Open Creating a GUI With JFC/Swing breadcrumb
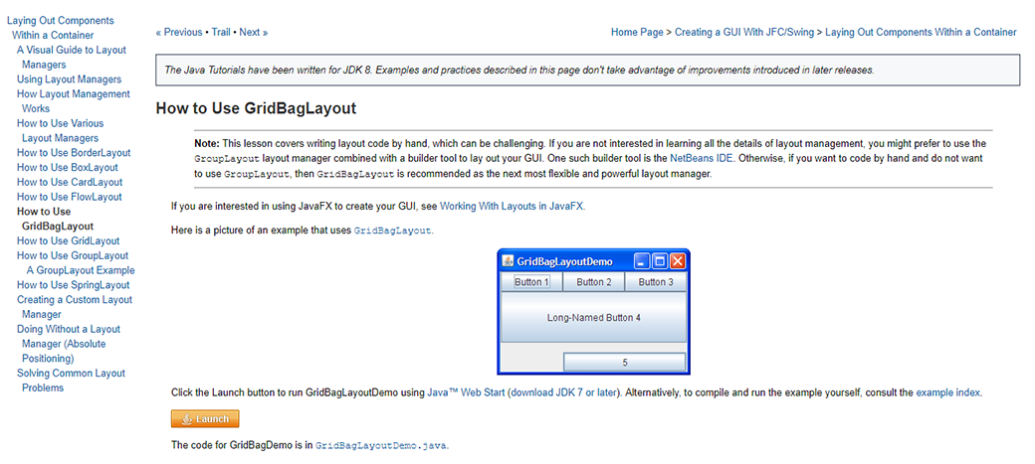1035x464 pixels. coord(744,32)
